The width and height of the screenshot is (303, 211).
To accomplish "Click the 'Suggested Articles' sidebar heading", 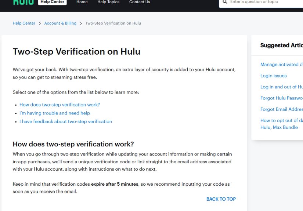I will [282, 46].
